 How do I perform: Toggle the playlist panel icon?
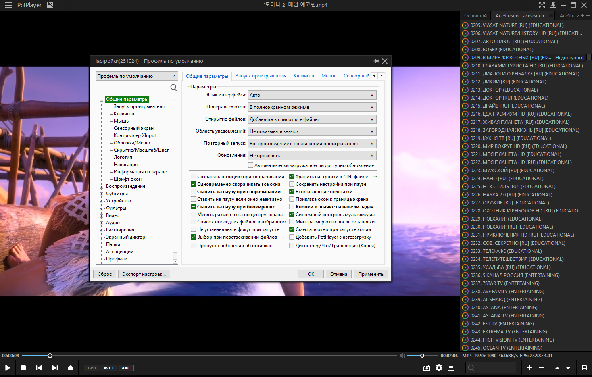pos(451,368)
